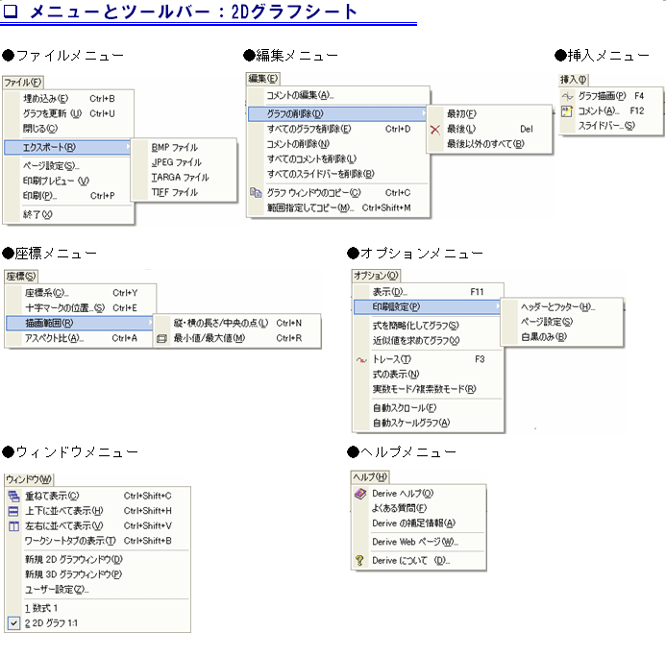Select 自動スケールグラフ(A) menu item

pyautogui.click(x=429, y=424)
